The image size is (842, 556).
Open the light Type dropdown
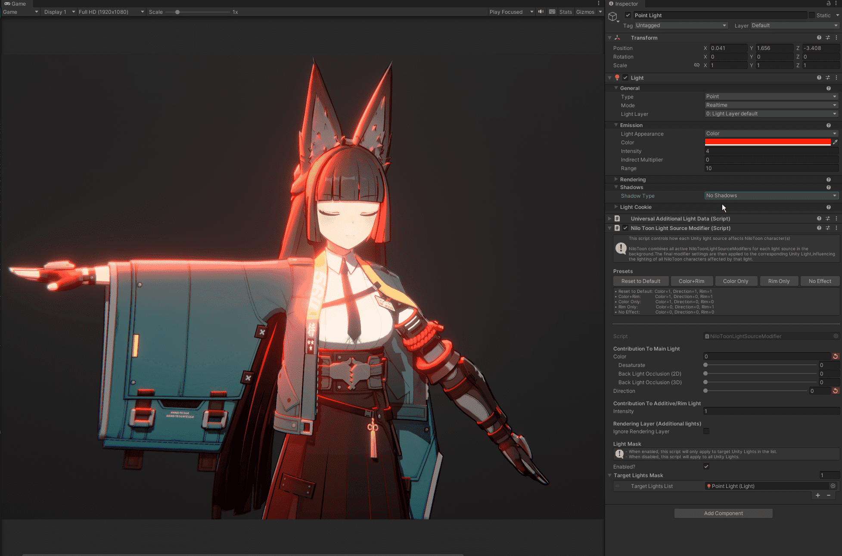[771, 96]
